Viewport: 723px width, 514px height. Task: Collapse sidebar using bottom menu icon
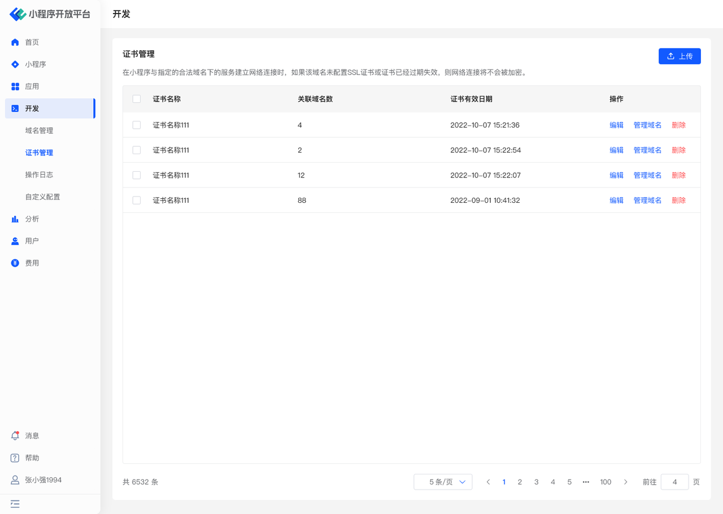point(15,504)
